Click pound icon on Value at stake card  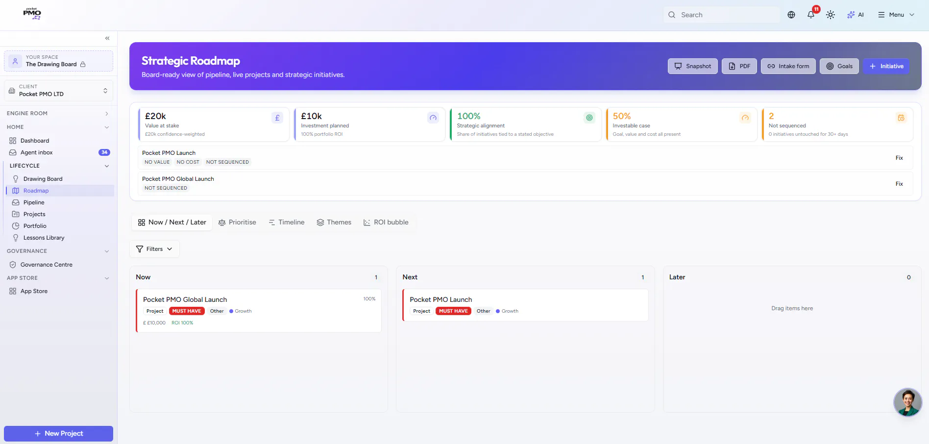(277, 118)
